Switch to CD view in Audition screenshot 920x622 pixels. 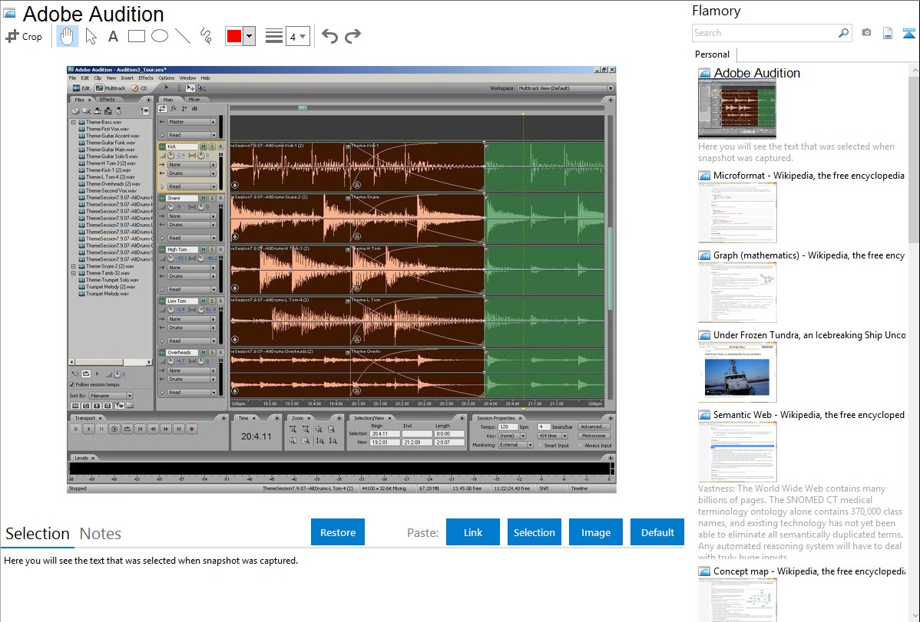140,88
